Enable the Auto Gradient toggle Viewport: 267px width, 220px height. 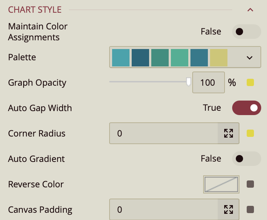[x=246, y=159]
